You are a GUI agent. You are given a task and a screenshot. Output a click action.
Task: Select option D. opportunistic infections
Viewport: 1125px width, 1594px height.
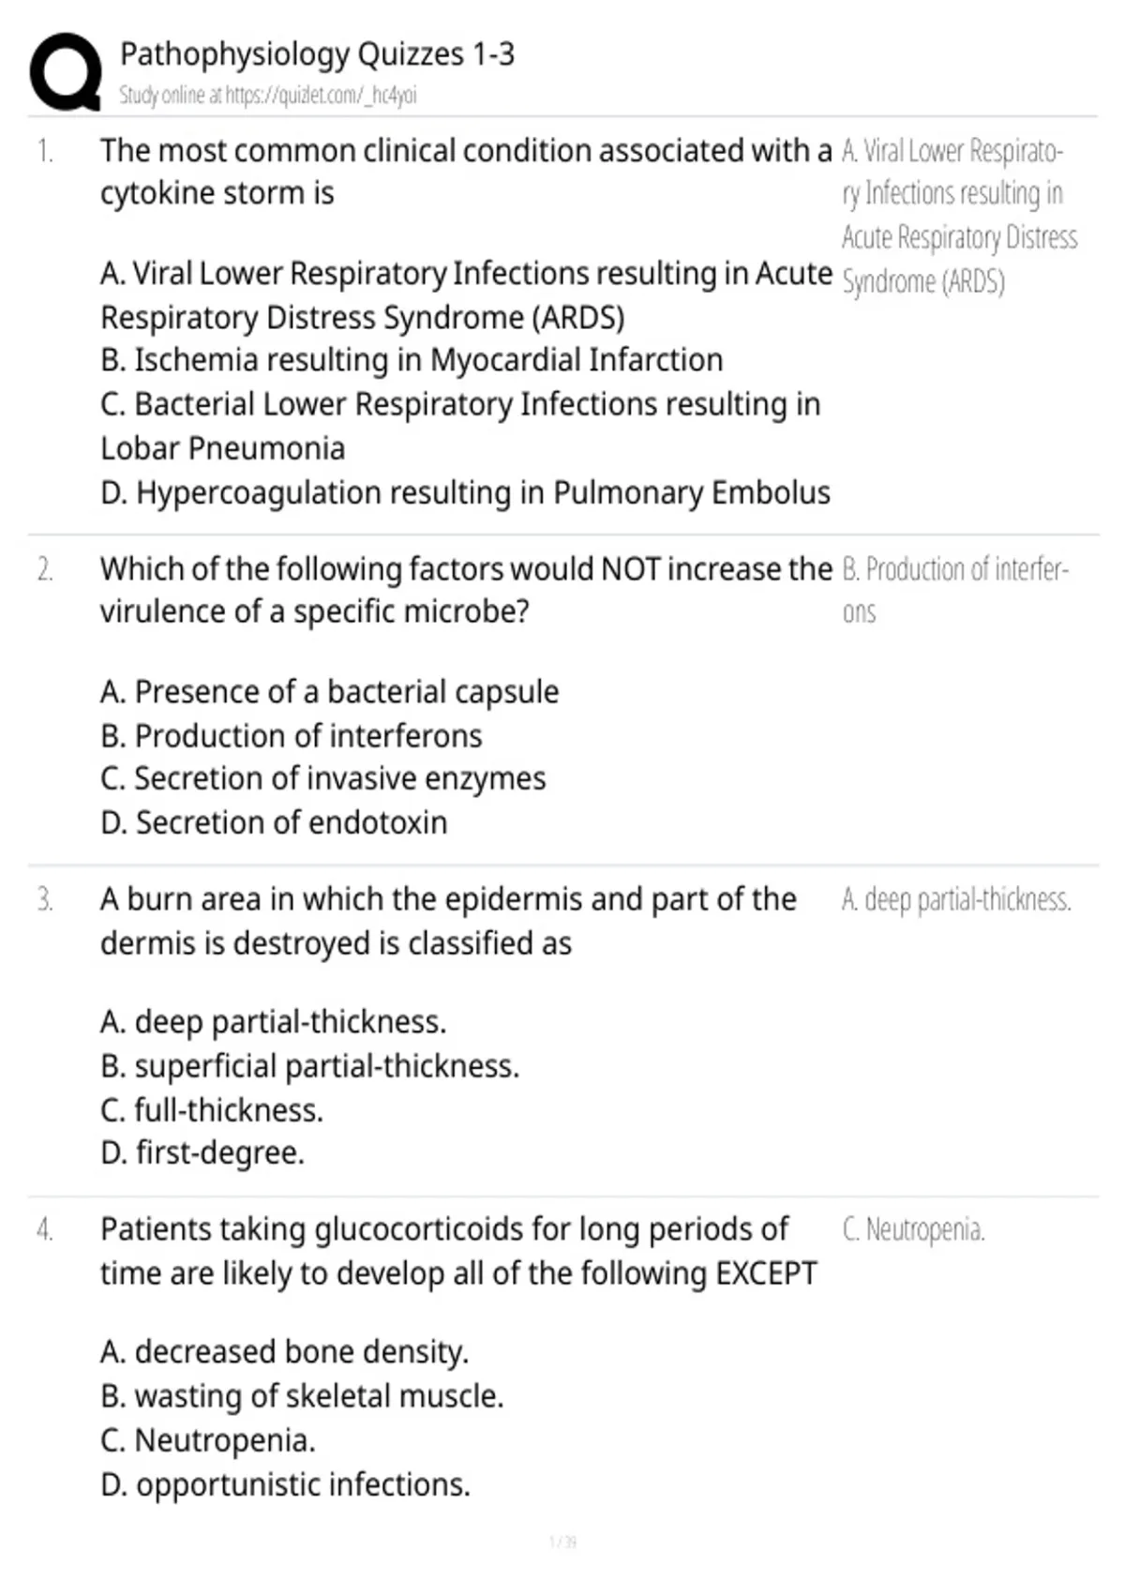pyautogui.click(x=285, y=1485)
